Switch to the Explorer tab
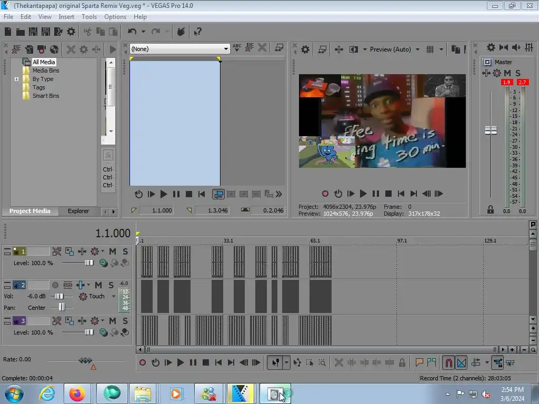Screen dimensions: 539x404 [78, 211]
